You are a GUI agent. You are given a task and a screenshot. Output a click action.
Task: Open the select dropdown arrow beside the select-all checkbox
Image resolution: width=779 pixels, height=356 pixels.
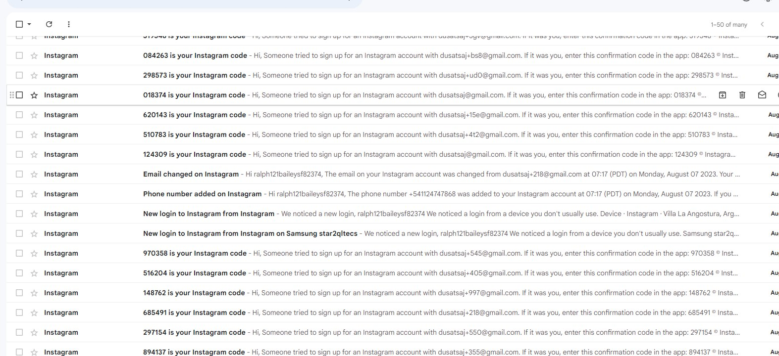point(29,24)
